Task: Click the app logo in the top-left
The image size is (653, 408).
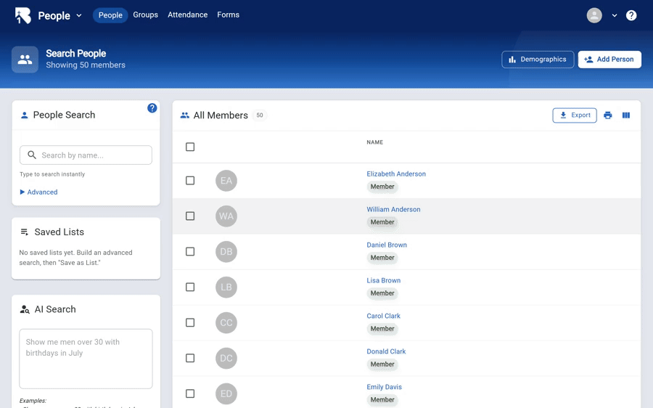Action: click(x=23, y=15)
